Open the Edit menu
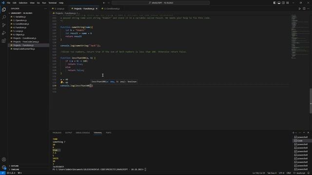 15,3
